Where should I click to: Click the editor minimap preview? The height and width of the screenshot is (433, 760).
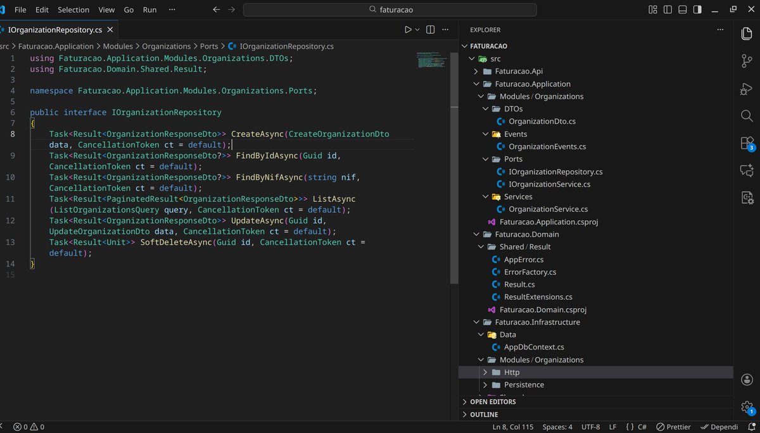click(x=432, y=60)
